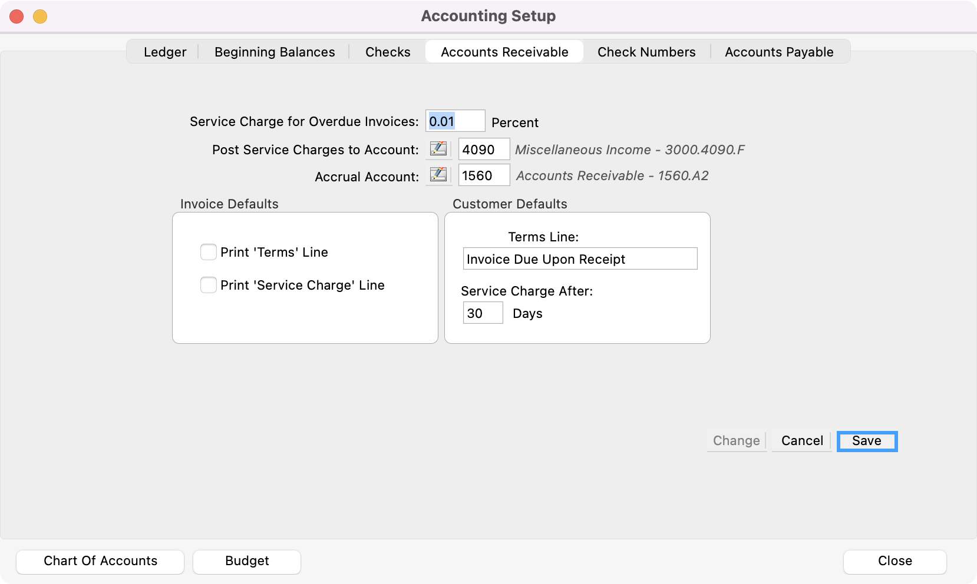The width and height of the screenshot is (977, 584).
Task: Edit the Service Charge After days field
Action: 483,313
